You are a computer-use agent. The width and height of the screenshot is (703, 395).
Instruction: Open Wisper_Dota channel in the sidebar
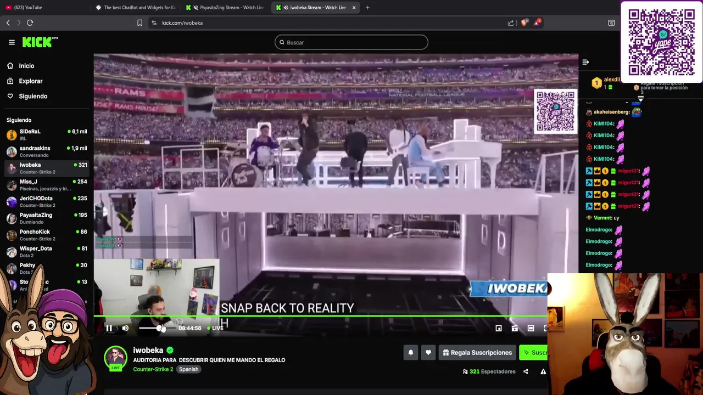(47, 252)
